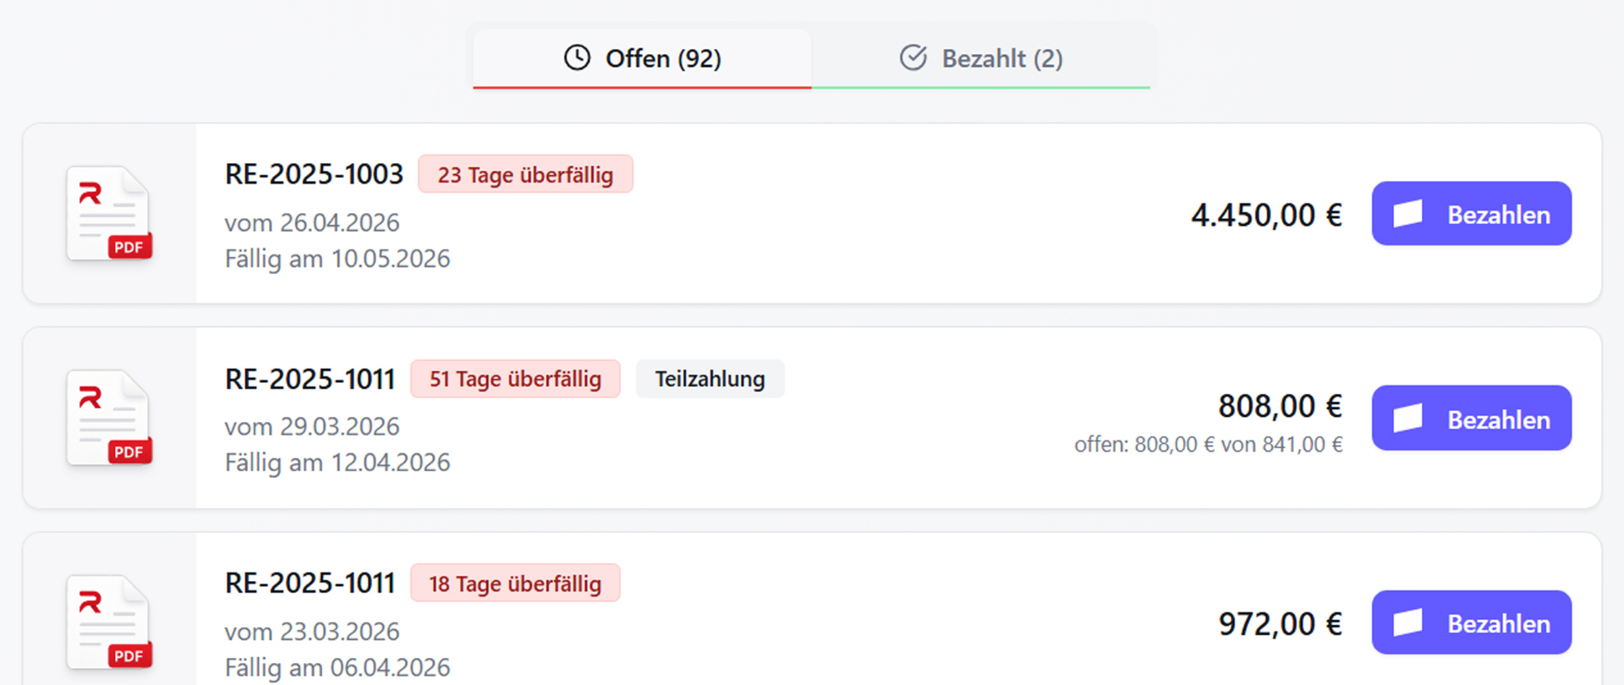The image size is (1624, 685).
Task: Open invoice number RE-2025-1003 title
Action: coord(314,174)
